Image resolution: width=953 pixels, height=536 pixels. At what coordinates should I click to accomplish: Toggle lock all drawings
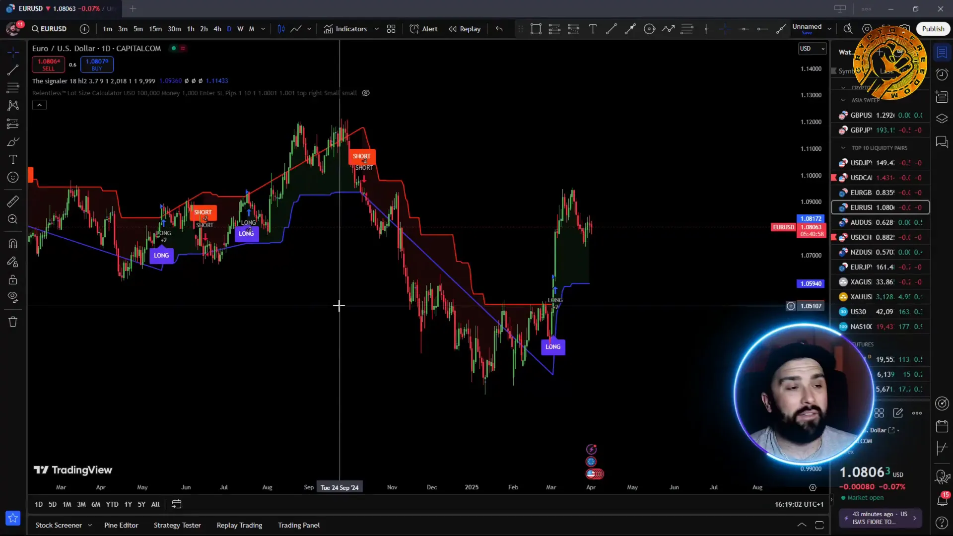pyautogui.click(x=13, y=279)
